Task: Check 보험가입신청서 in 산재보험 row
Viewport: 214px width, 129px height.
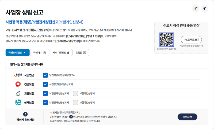Action: pyautogui.click(x=75, y=103)
